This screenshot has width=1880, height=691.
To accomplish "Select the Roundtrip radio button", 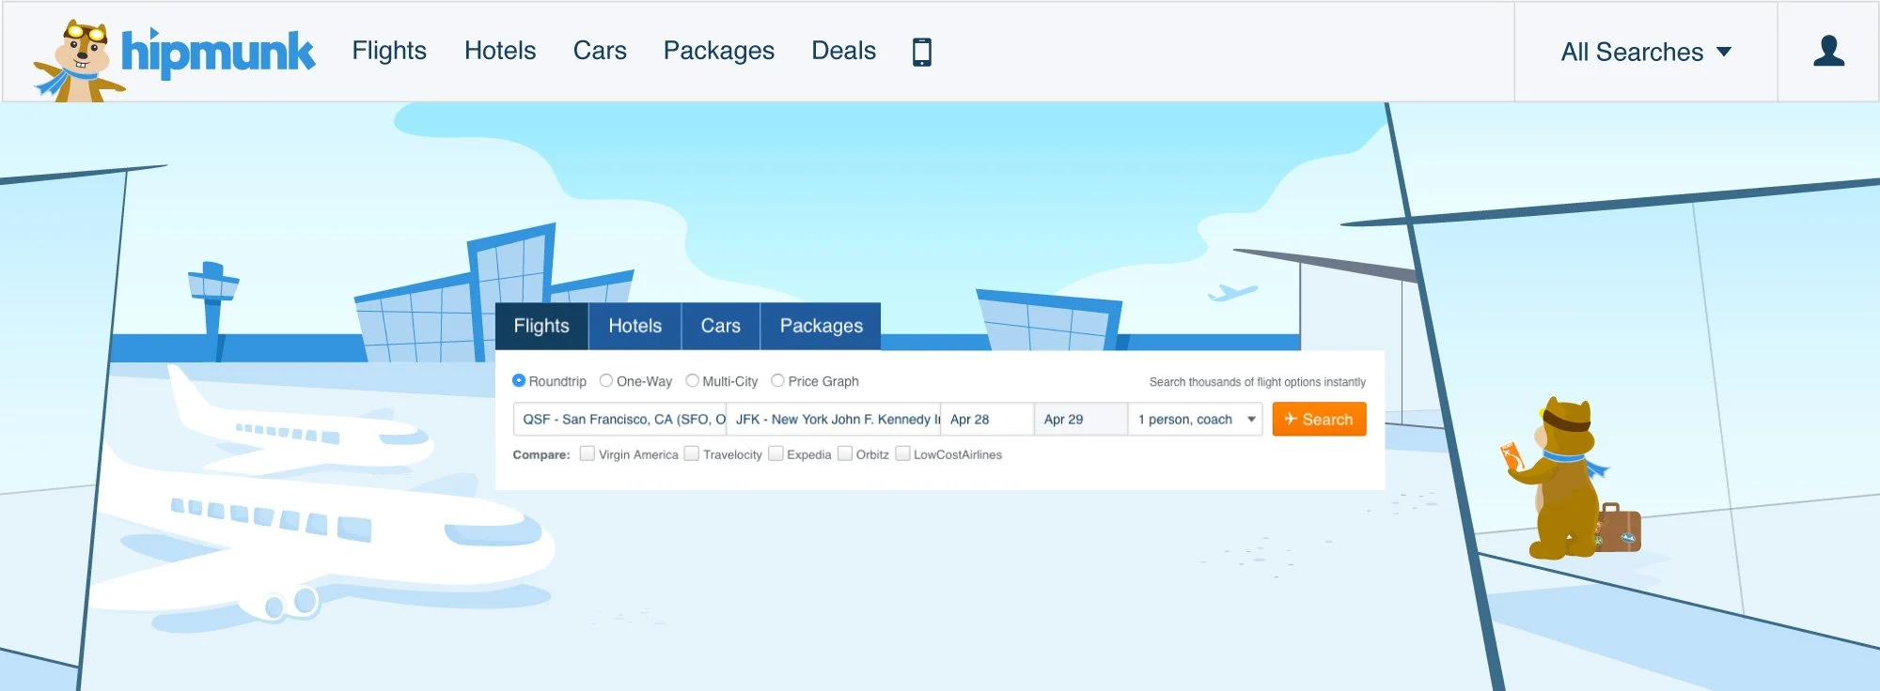I will (519, 380).
